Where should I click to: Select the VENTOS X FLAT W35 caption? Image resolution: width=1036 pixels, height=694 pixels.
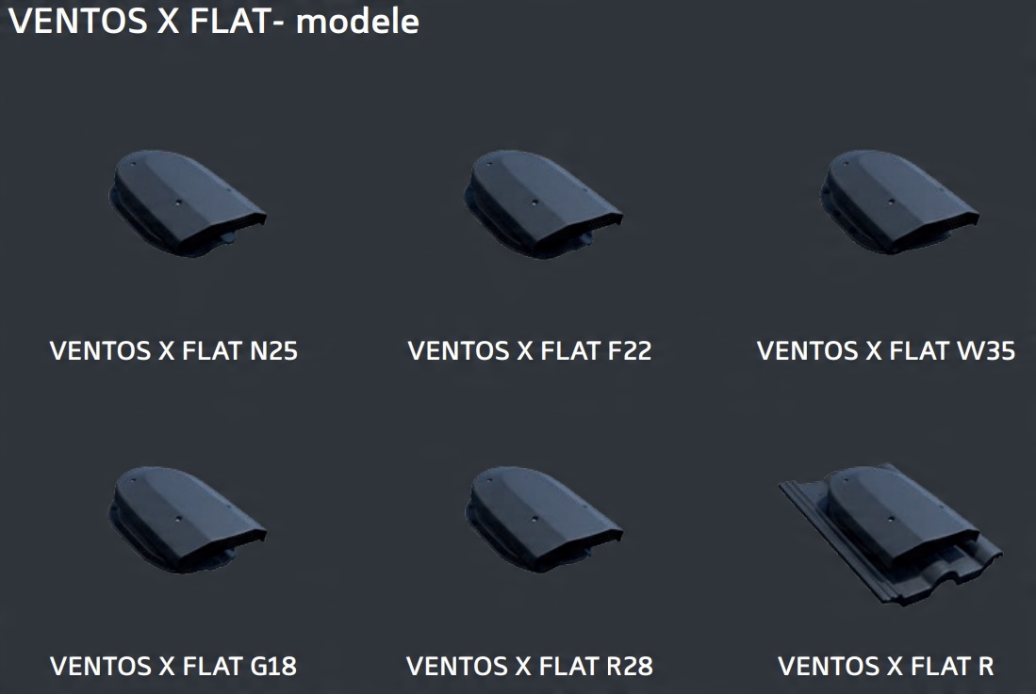[886, 351]
